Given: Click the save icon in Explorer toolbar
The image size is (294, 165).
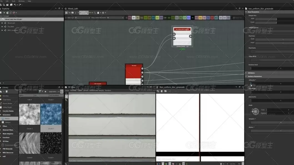Looking at the screenshot, I should 1,13.
